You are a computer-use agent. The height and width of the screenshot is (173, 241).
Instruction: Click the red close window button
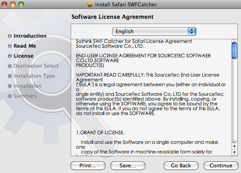4,4
